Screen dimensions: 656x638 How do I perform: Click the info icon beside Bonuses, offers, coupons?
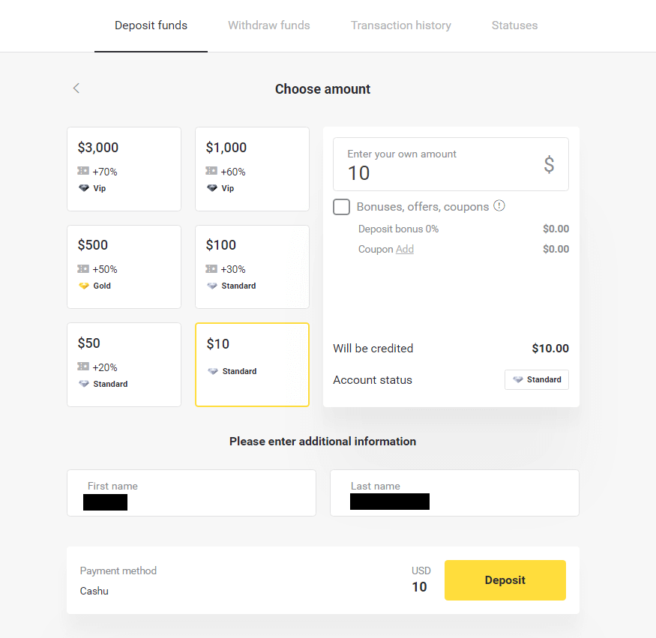tap(499, 205)
